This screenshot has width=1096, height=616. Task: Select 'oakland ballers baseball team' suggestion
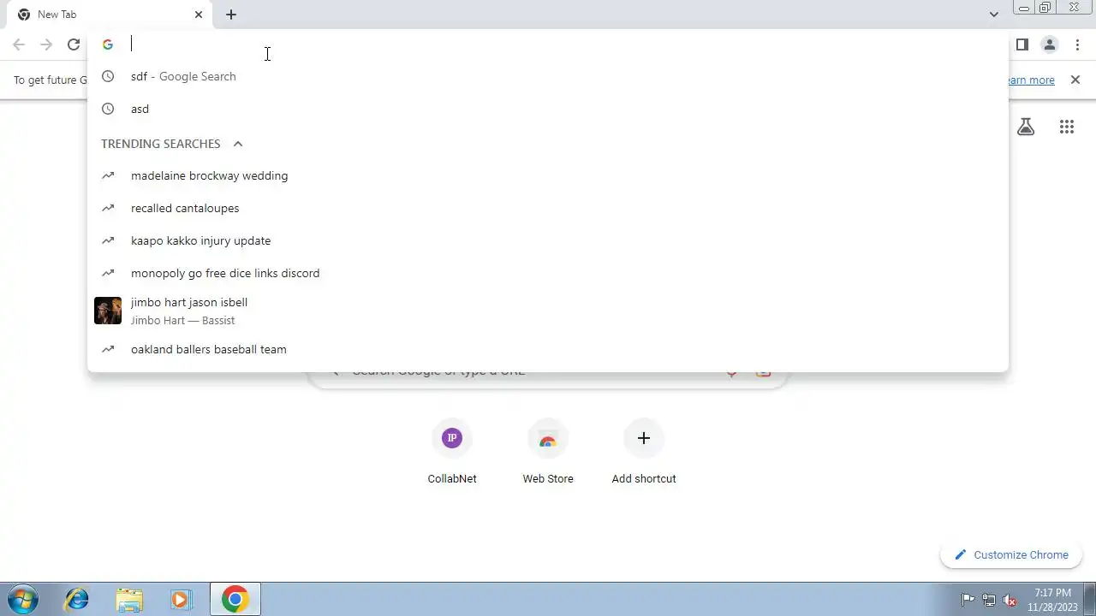point(548,349)
